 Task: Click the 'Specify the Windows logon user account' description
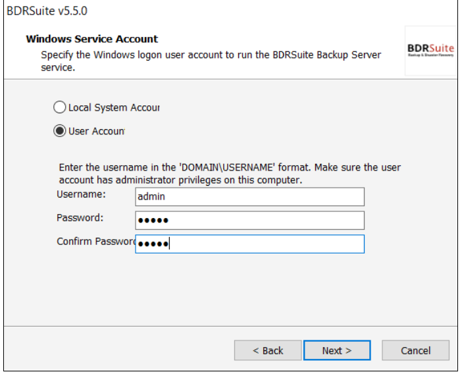(x=211, y=61)
